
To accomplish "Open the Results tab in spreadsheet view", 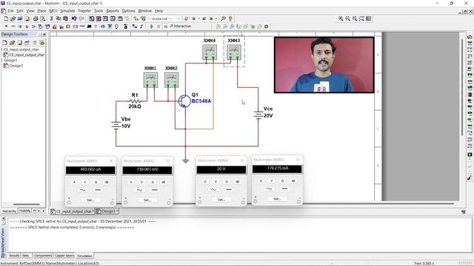I will pos(14,256).
